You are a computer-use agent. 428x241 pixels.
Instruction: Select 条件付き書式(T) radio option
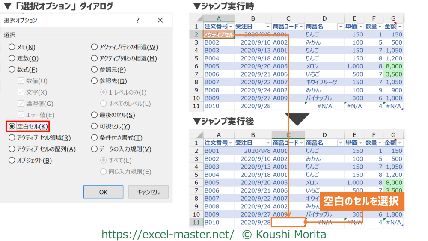(x=95, y=138)
